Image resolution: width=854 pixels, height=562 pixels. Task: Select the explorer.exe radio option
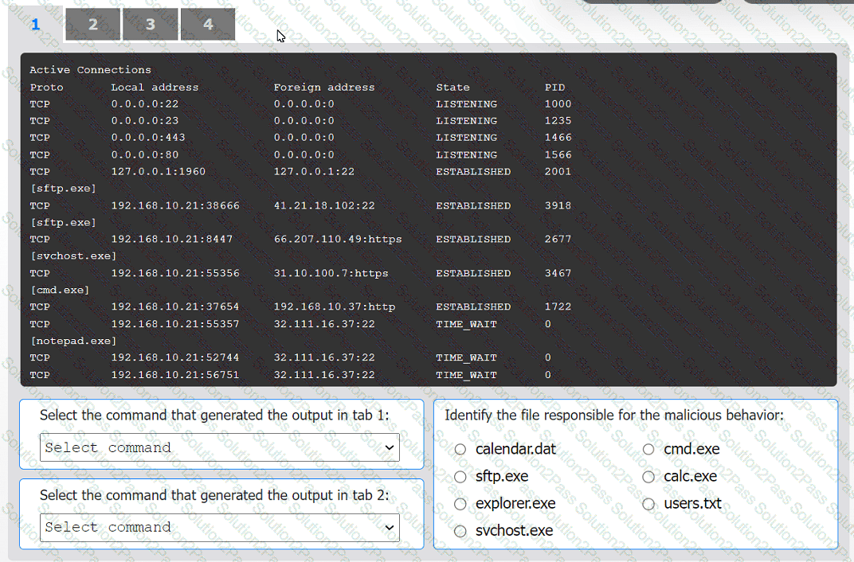click(x=460, y=504)
